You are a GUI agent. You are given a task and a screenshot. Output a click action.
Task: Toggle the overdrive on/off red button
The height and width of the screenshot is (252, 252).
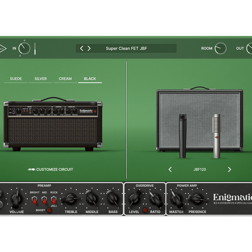click(145, 210)
